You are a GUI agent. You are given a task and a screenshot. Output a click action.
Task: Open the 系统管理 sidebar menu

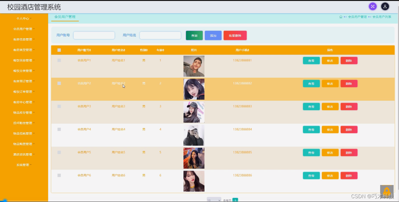click(x=24, y=165)
